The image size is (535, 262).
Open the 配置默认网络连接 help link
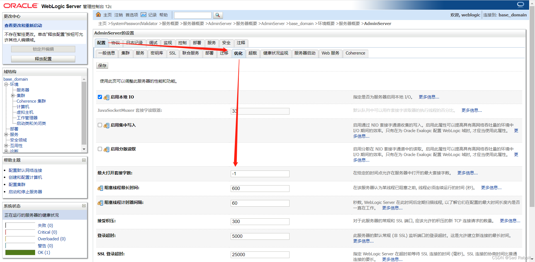coord(25,170)
